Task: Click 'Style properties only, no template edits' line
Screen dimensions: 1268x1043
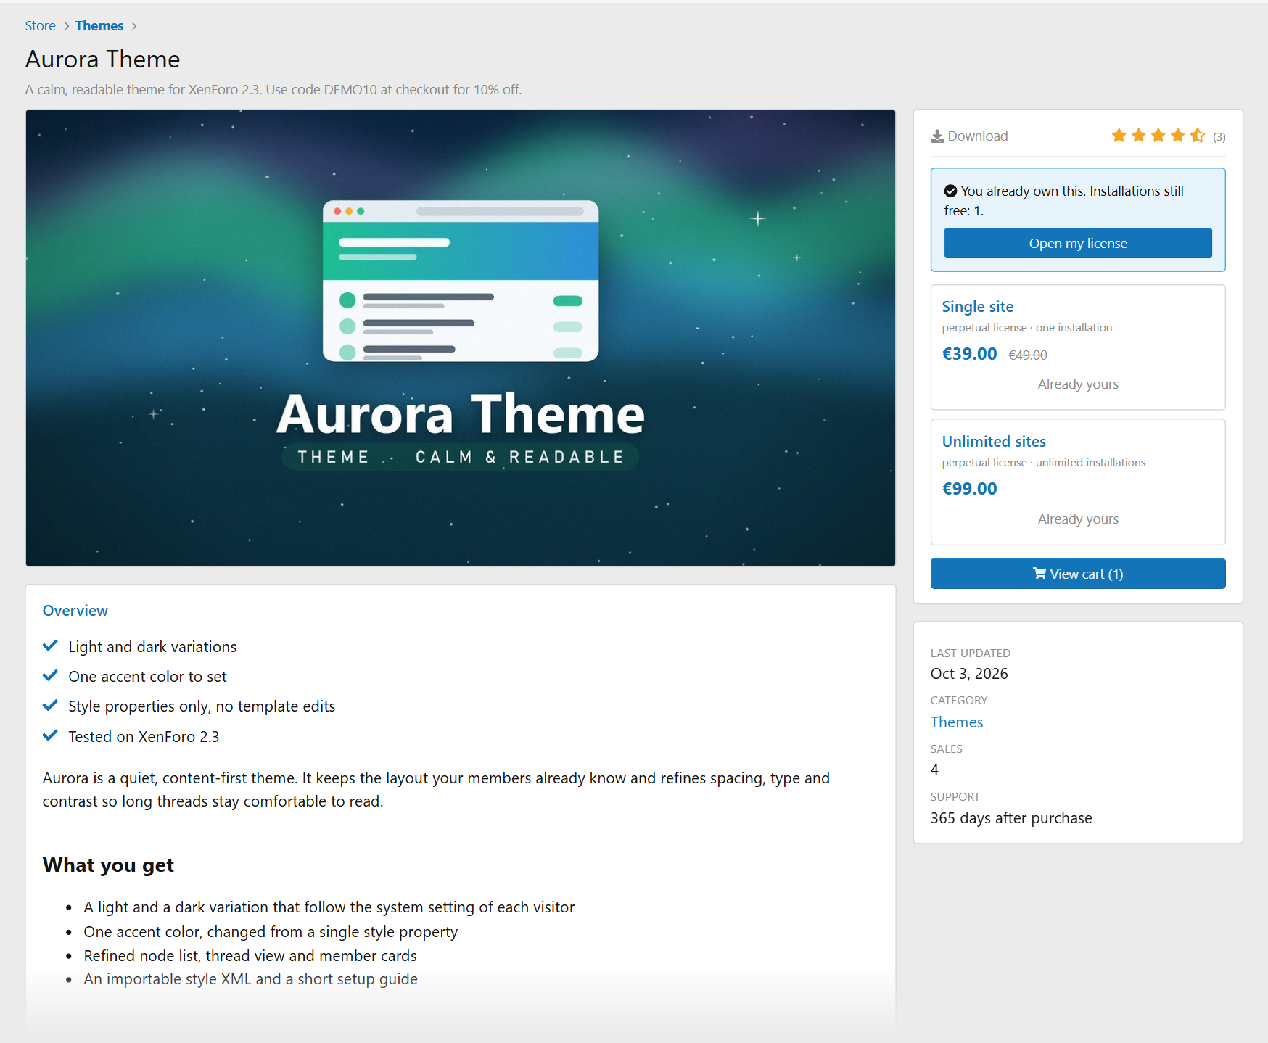Action: click(x=202, y=706)
